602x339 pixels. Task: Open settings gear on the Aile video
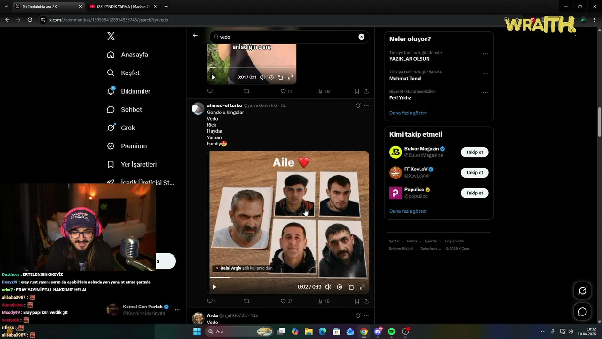(x=340, y=287)
